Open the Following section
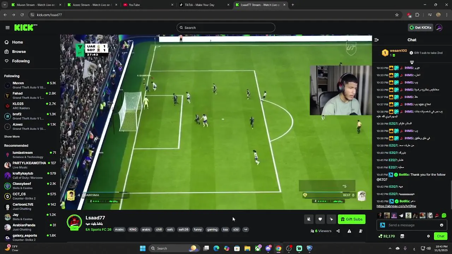Image resolution: width=452 pixels, height=254 pixels. tap(21, 61)
